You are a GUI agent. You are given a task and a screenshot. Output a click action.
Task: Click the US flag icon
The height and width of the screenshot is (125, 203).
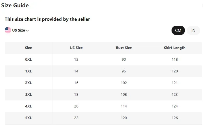pos(8,30)
